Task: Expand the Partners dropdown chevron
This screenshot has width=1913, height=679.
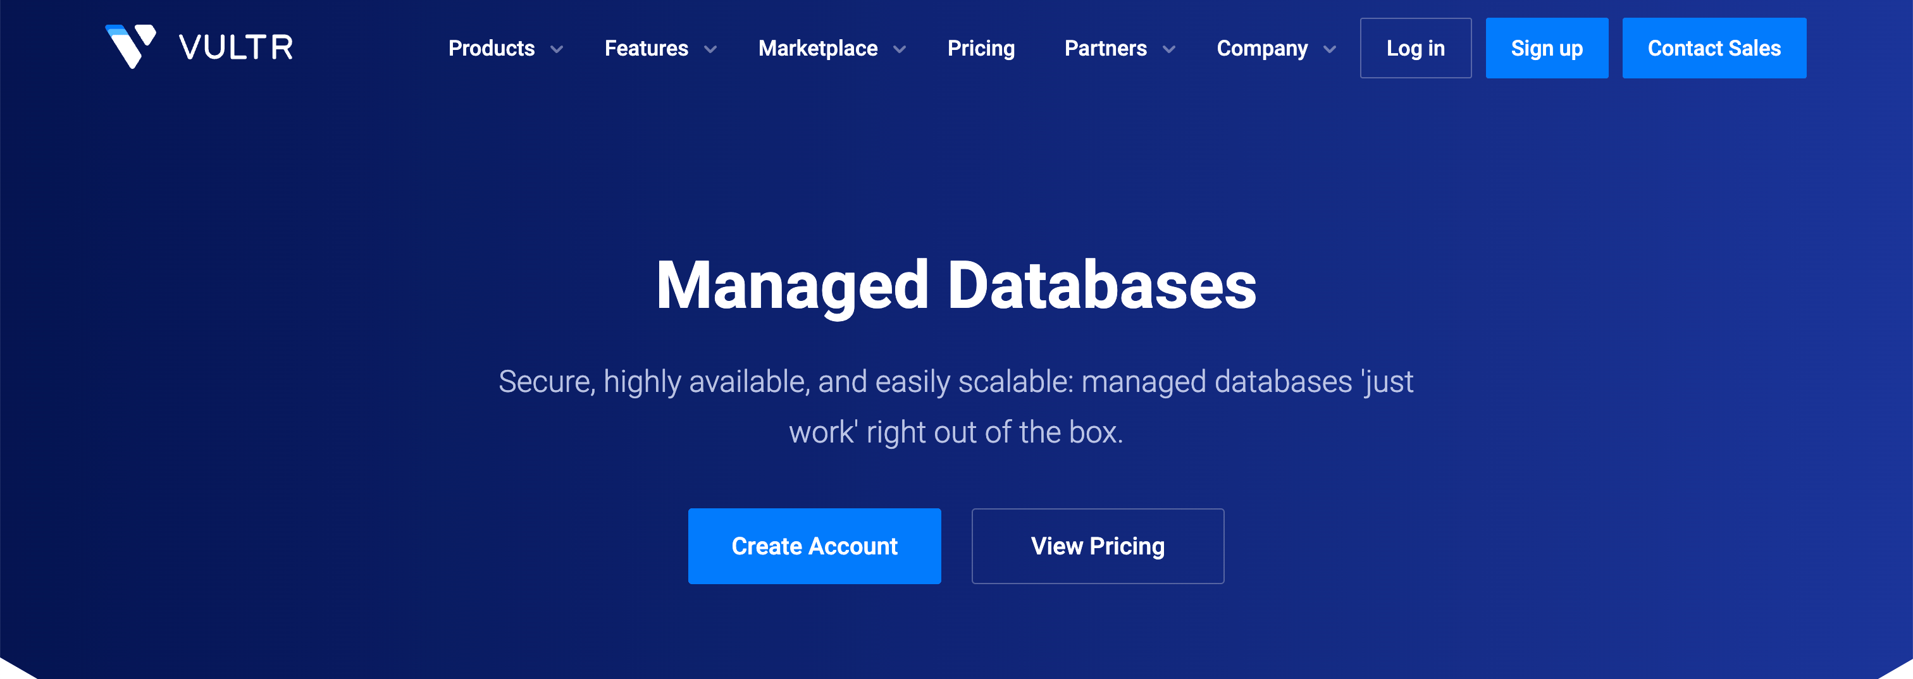Action: tap(1169, 50)
